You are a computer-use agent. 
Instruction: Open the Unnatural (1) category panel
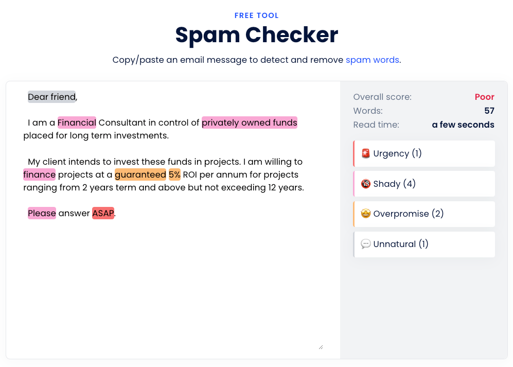point(424,244)
